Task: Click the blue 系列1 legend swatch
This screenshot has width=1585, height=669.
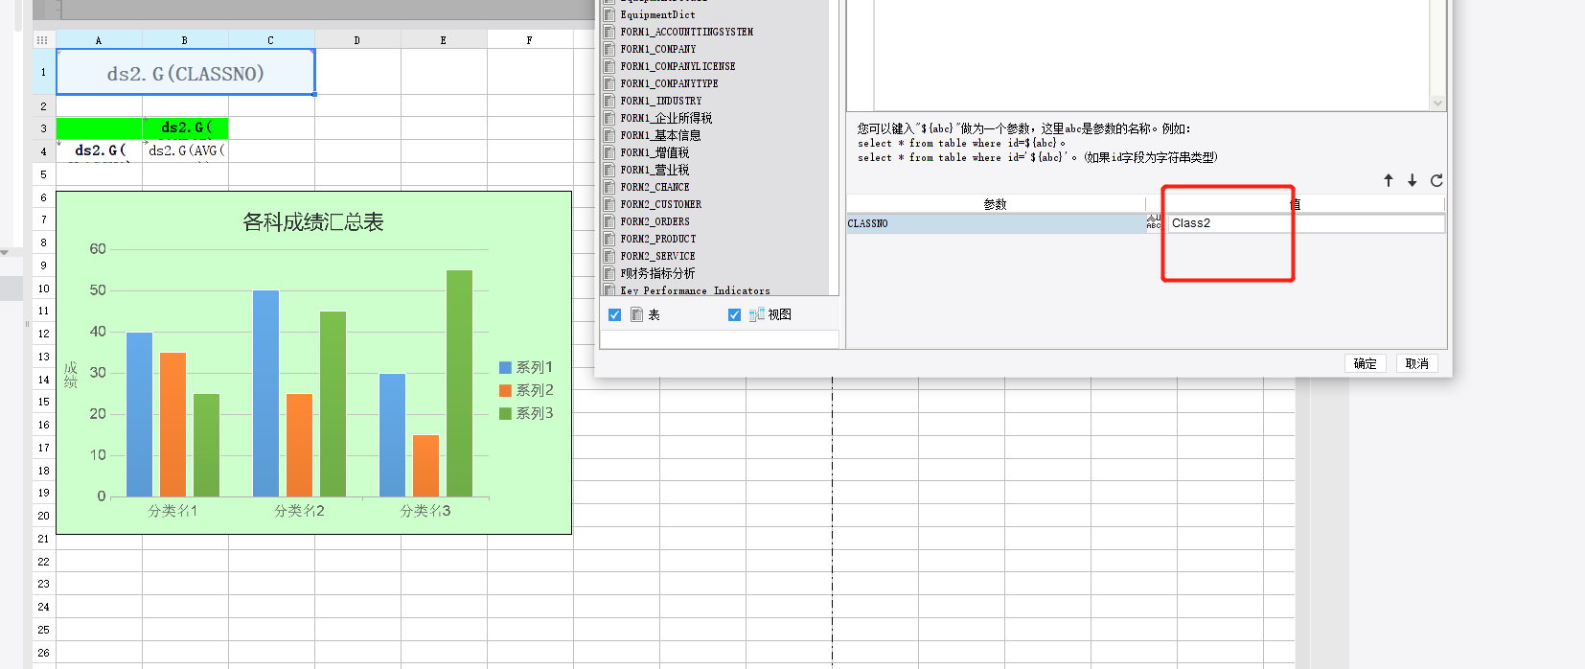Action: coord(505,367)
